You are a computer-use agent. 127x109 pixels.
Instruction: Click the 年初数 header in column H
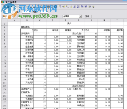pyautogui.click(x=104, y=30)
